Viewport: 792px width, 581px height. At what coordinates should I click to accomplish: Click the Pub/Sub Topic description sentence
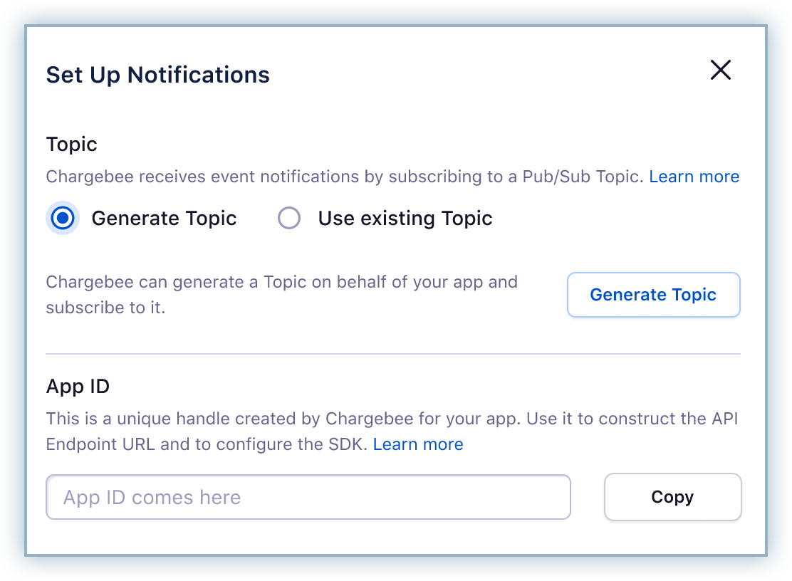345,177
